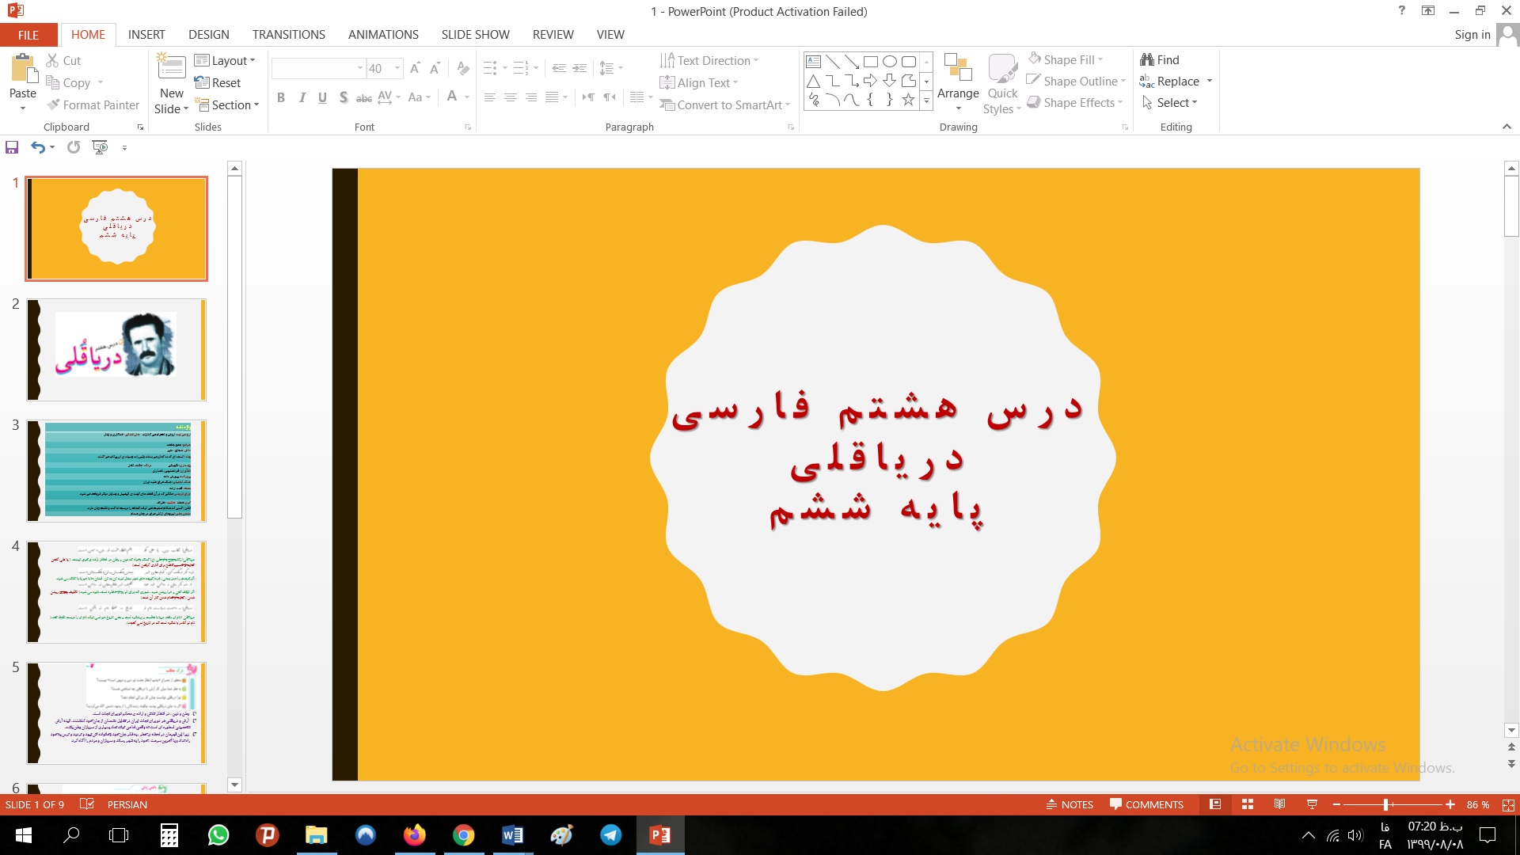1520x855 pixels.
Task: Click the zoom slider handle
Action: click(1385, 804)
